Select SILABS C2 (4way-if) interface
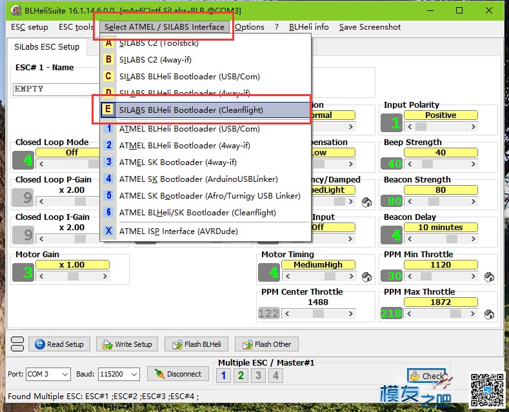Image resolution: width=509 pixels, height=412 pixels. (206, 60)
